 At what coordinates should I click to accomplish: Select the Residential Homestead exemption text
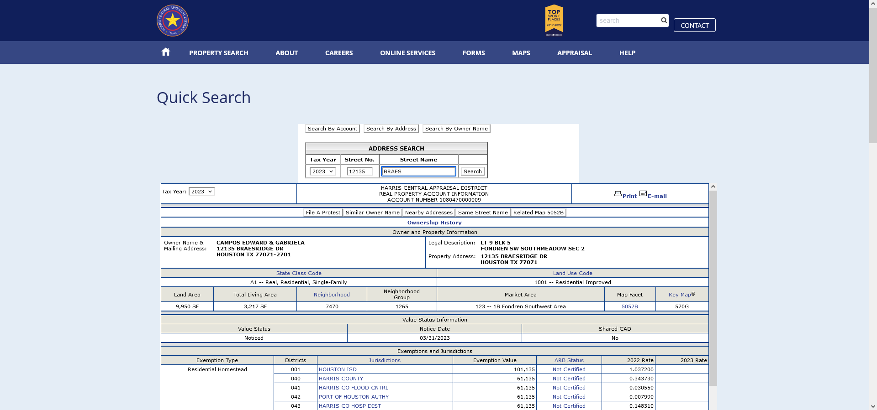217,369
